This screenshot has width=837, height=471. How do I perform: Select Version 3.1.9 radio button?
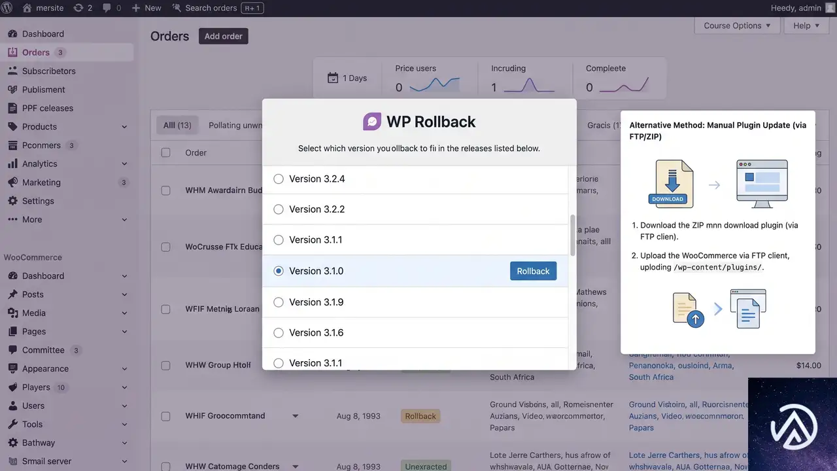click(x=279, y=302)
